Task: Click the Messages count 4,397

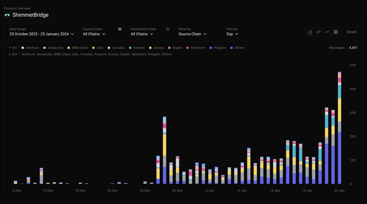Action: point(353,48)
